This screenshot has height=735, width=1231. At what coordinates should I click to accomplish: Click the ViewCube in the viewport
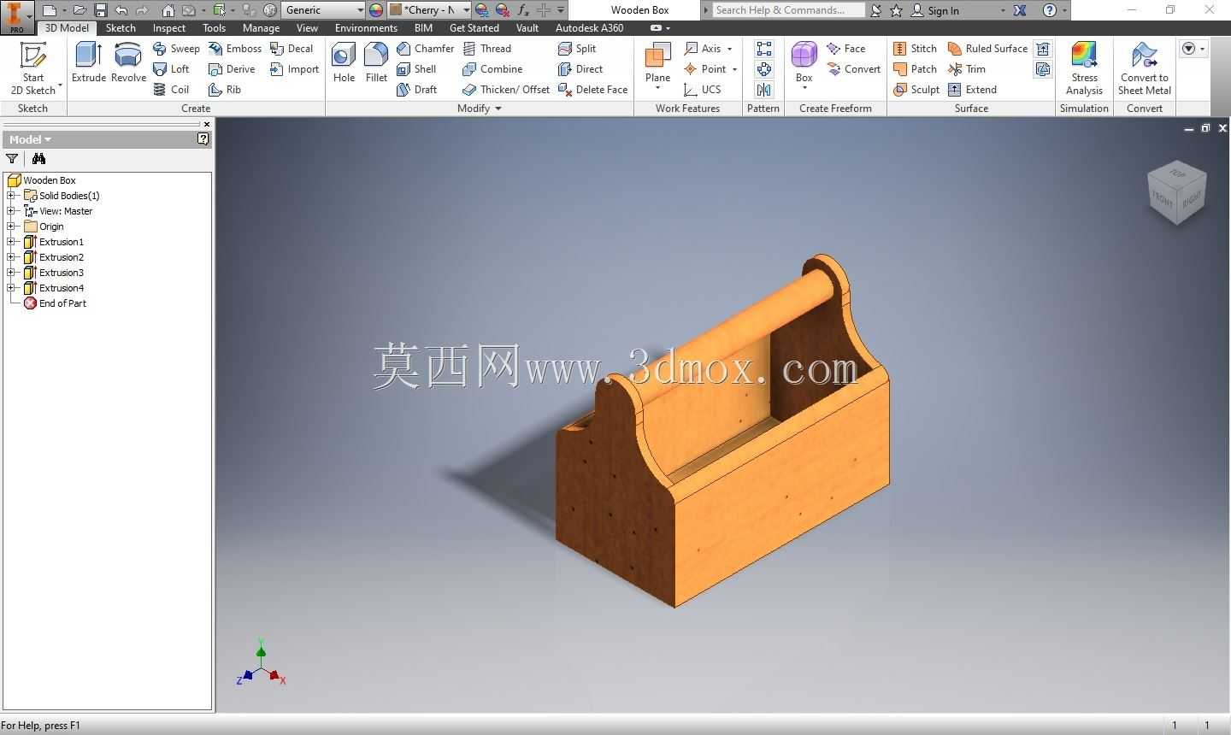(1177, 191)
